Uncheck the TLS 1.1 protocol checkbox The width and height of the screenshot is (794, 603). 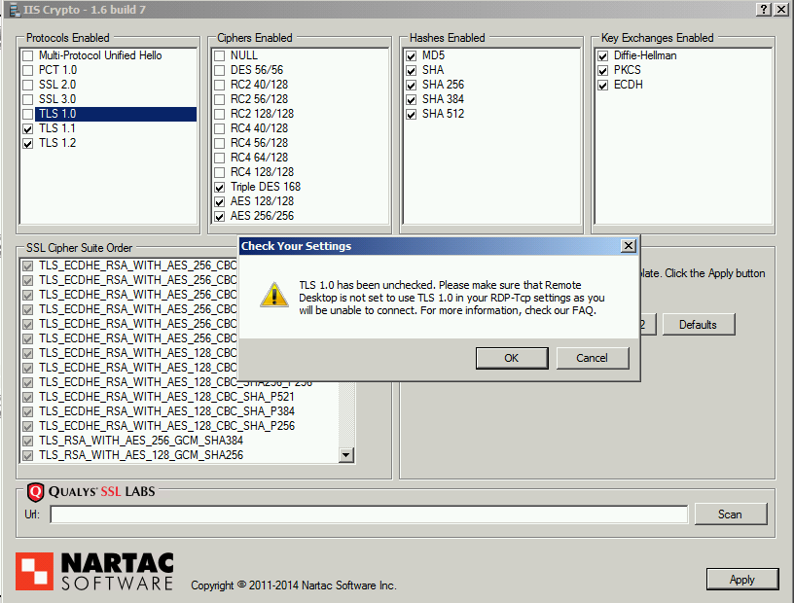coord(28,129)
